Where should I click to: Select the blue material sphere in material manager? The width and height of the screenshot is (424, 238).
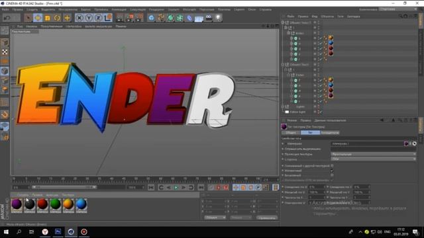click(x=81, y=204)
